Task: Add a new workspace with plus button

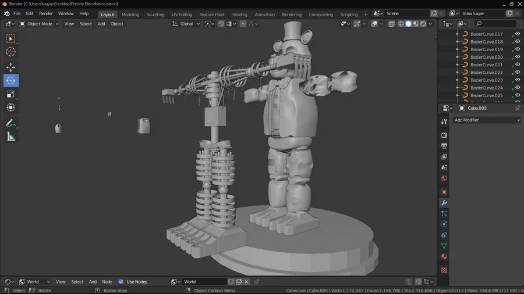Action: pos(365,15)
